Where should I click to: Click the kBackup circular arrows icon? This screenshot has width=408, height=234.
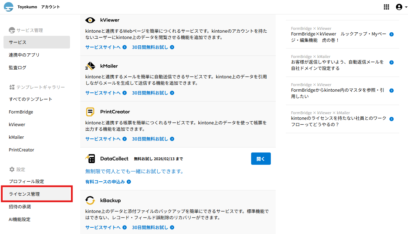(x=90, y=201)
